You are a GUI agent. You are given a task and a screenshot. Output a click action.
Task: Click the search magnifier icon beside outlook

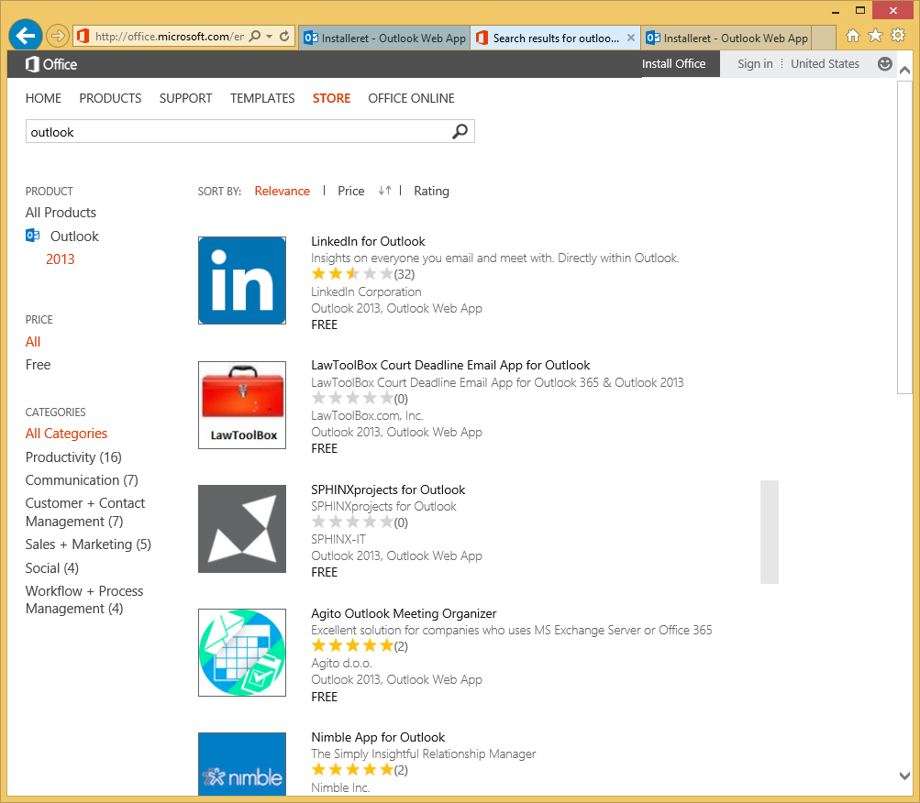click(x=460, y=132)
